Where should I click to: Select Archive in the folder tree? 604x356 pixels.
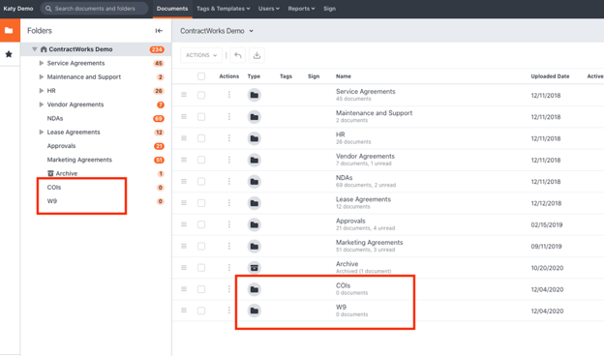(66, 173)
